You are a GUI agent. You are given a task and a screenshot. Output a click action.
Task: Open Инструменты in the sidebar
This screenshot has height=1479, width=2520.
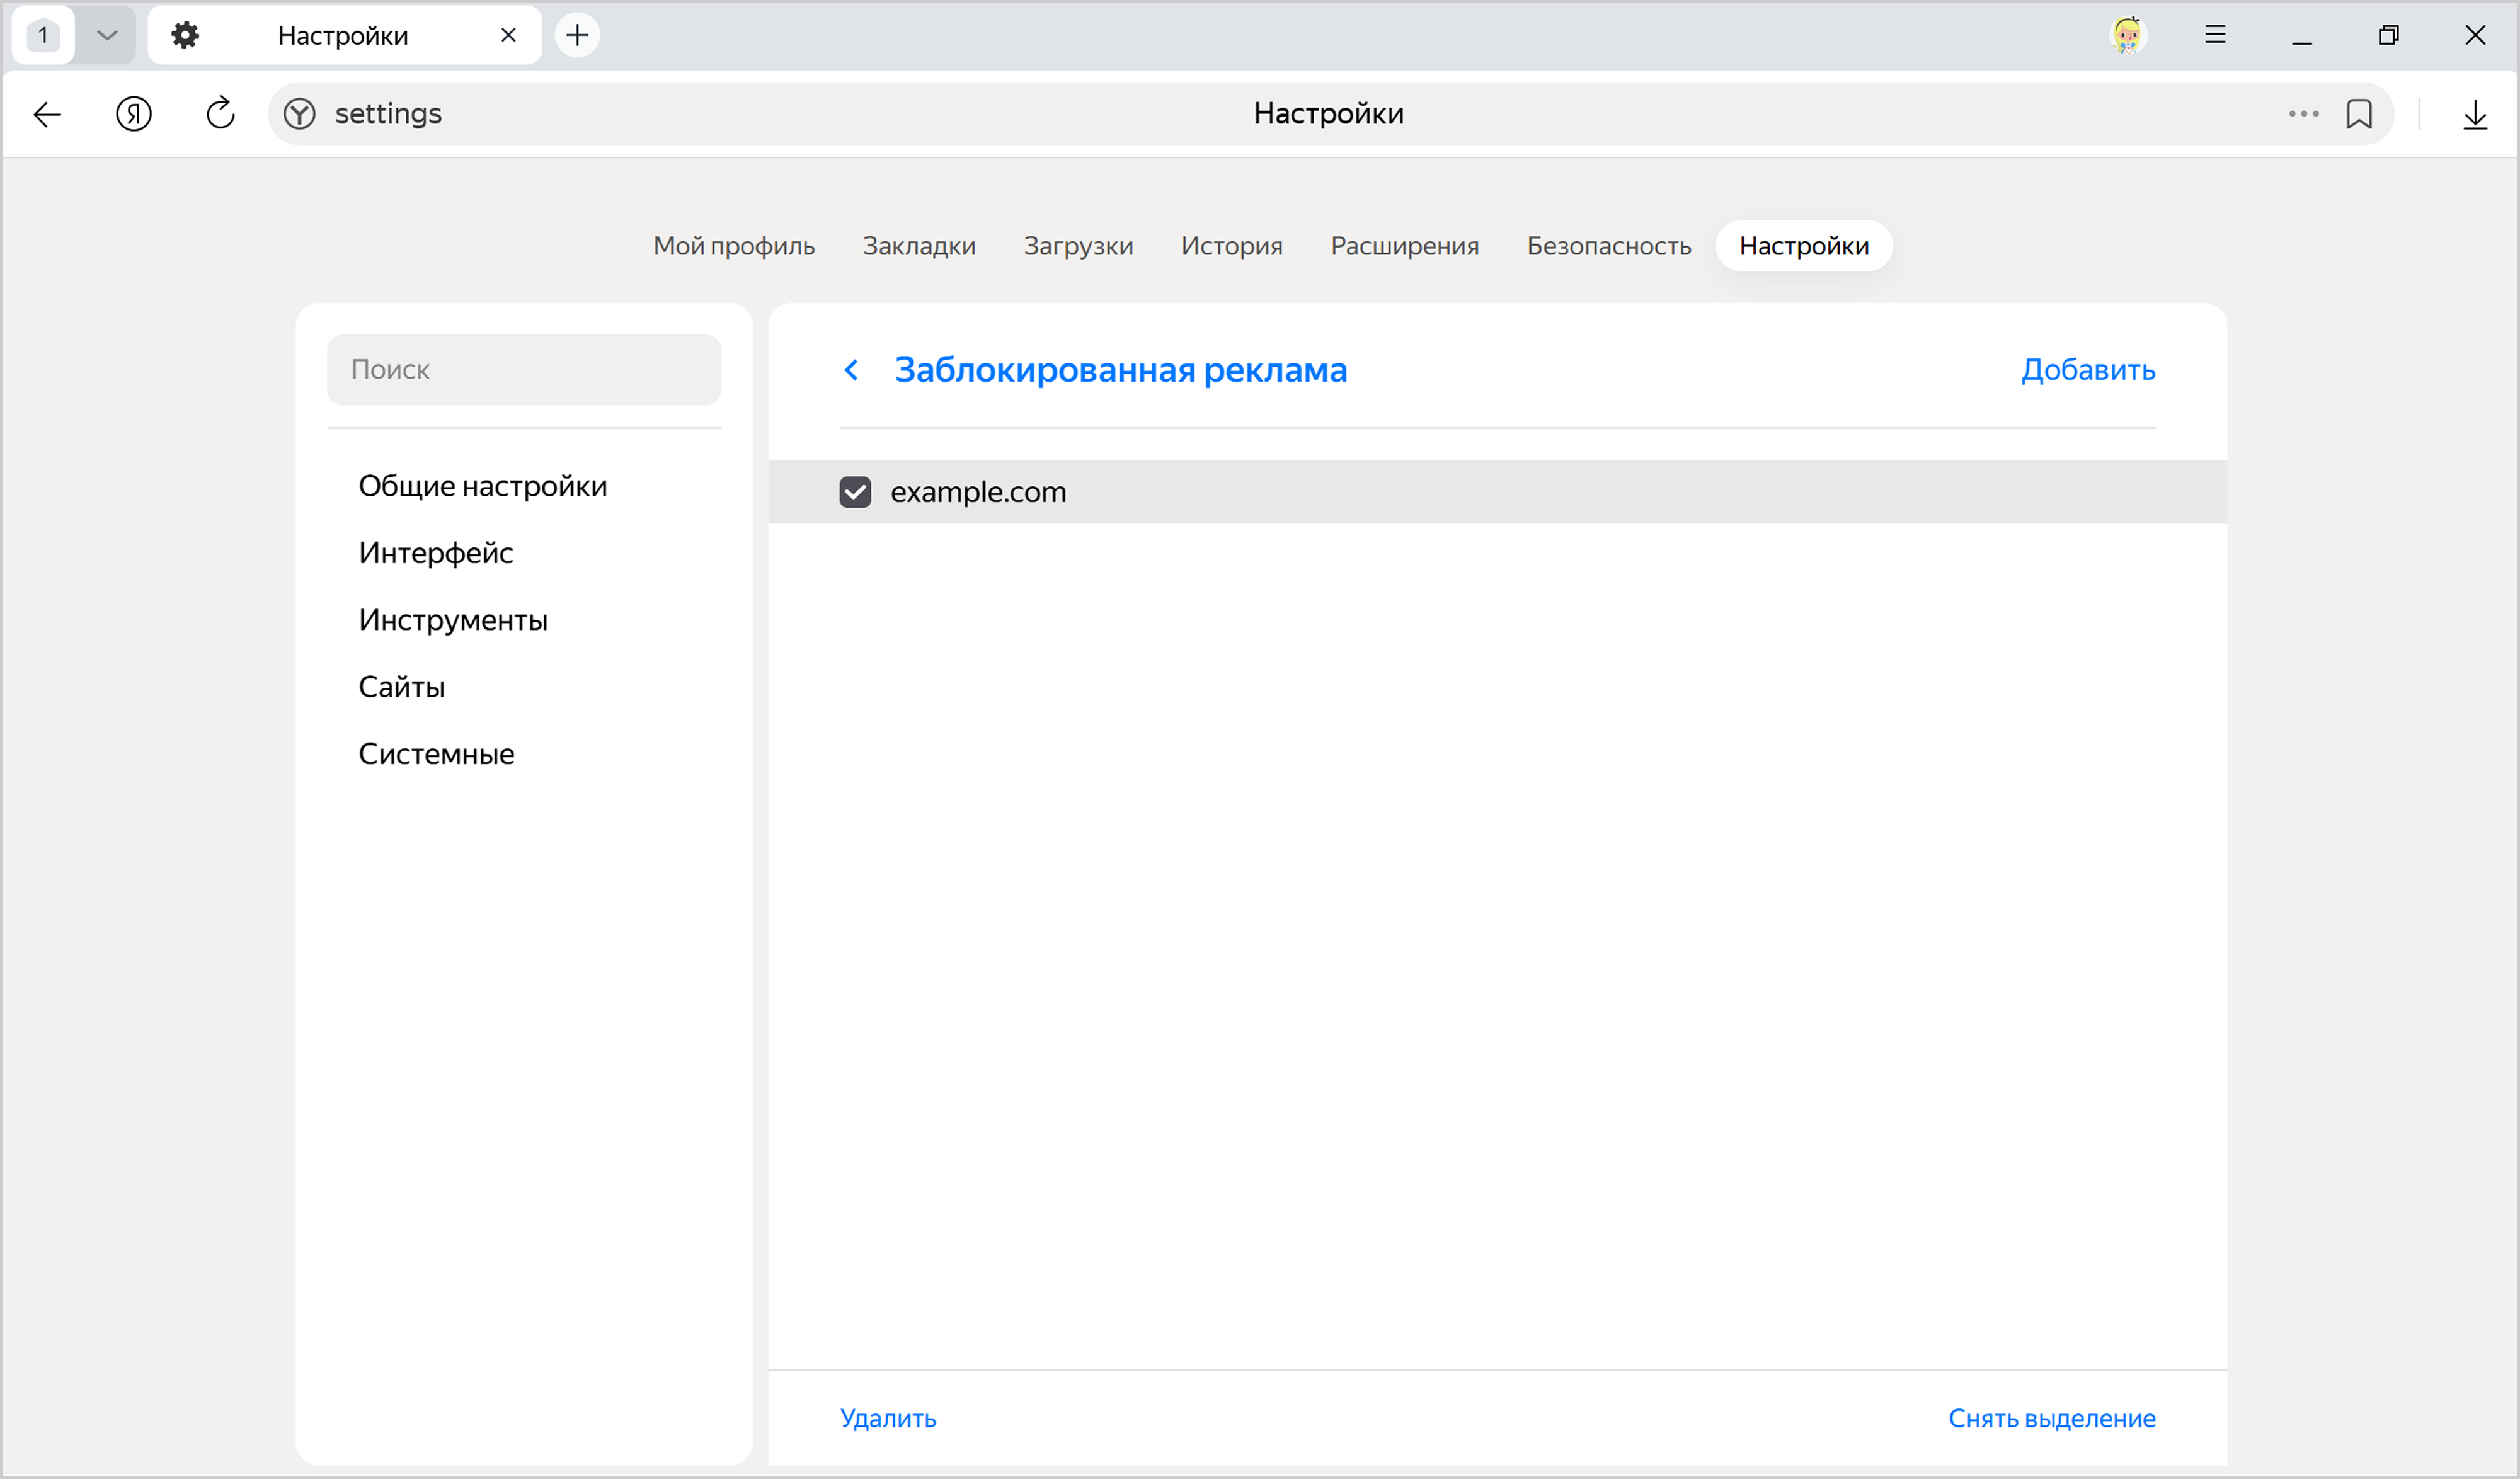(453, 620)
